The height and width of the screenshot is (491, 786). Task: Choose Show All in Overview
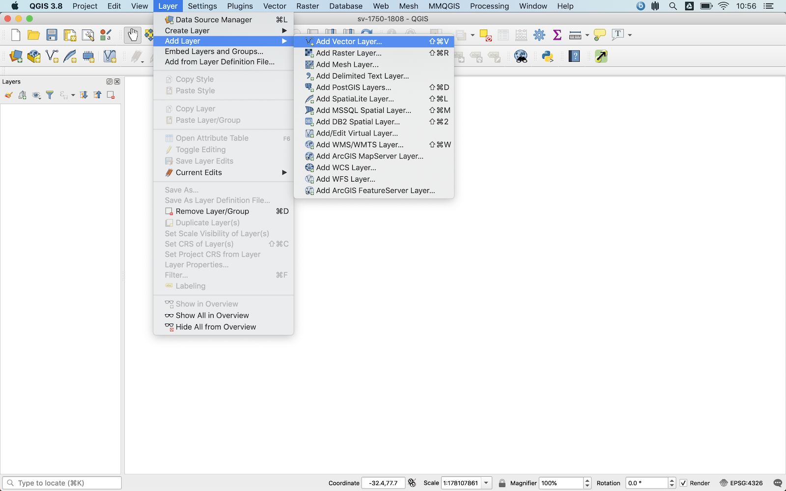pos(224,315)
